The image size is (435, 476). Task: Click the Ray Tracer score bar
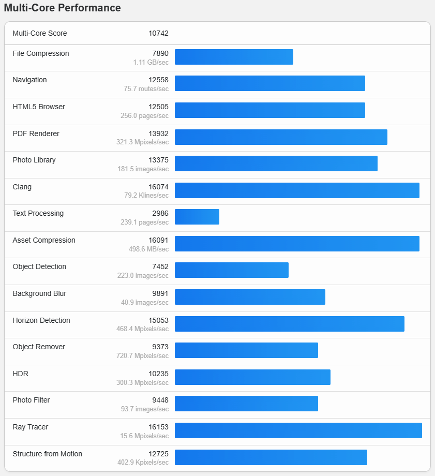coord(298,430)
